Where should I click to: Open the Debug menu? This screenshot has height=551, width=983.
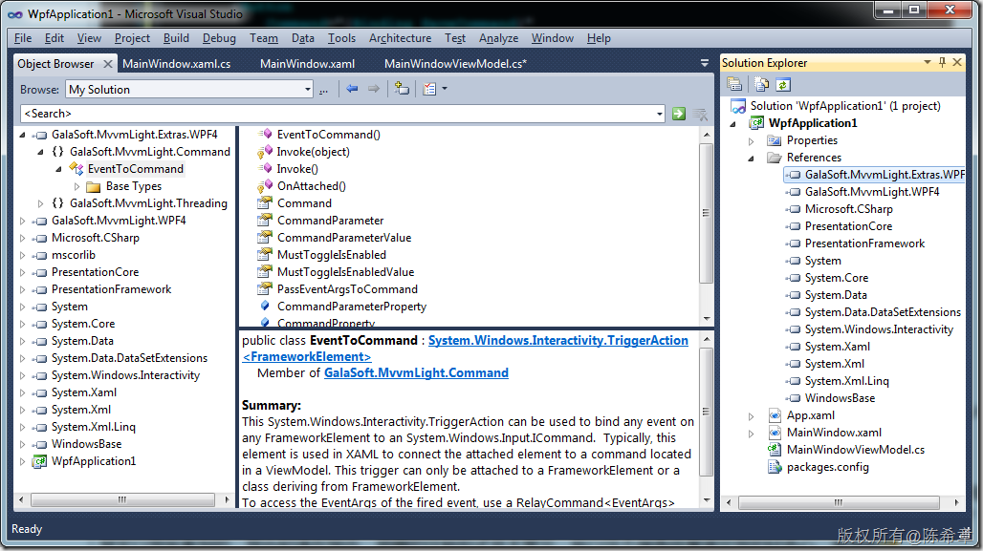point(219,38)
